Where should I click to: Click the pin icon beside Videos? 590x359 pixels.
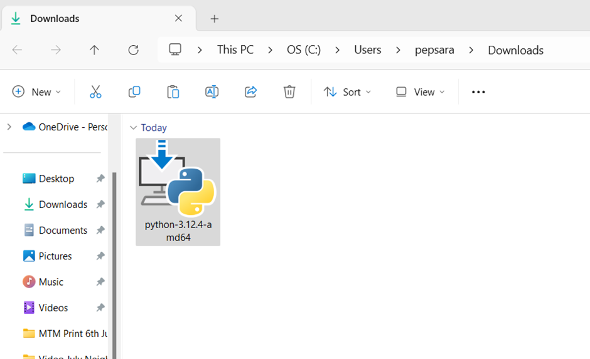pos(100,308)
